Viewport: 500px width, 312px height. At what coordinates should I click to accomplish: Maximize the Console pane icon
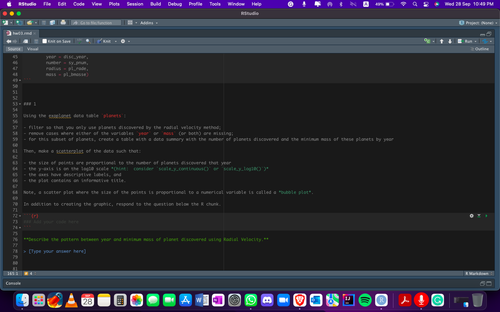[x=489, y=284]
